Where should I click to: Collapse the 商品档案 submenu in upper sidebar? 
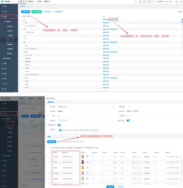click(x=16, y=22)
